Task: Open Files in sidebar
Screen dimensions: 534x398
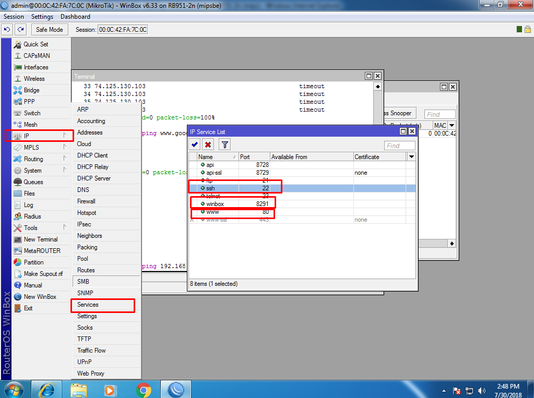Action: coord(41,194)
